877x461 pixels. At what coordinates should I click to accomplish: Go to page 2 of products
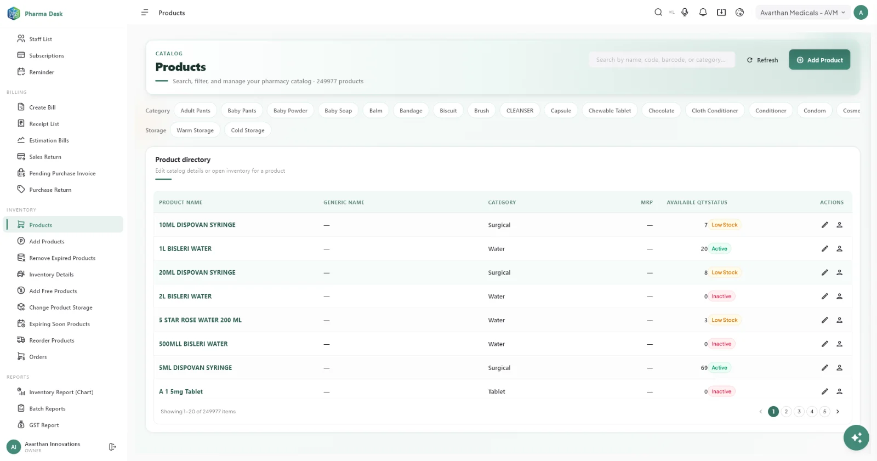[x=786, y=412]
